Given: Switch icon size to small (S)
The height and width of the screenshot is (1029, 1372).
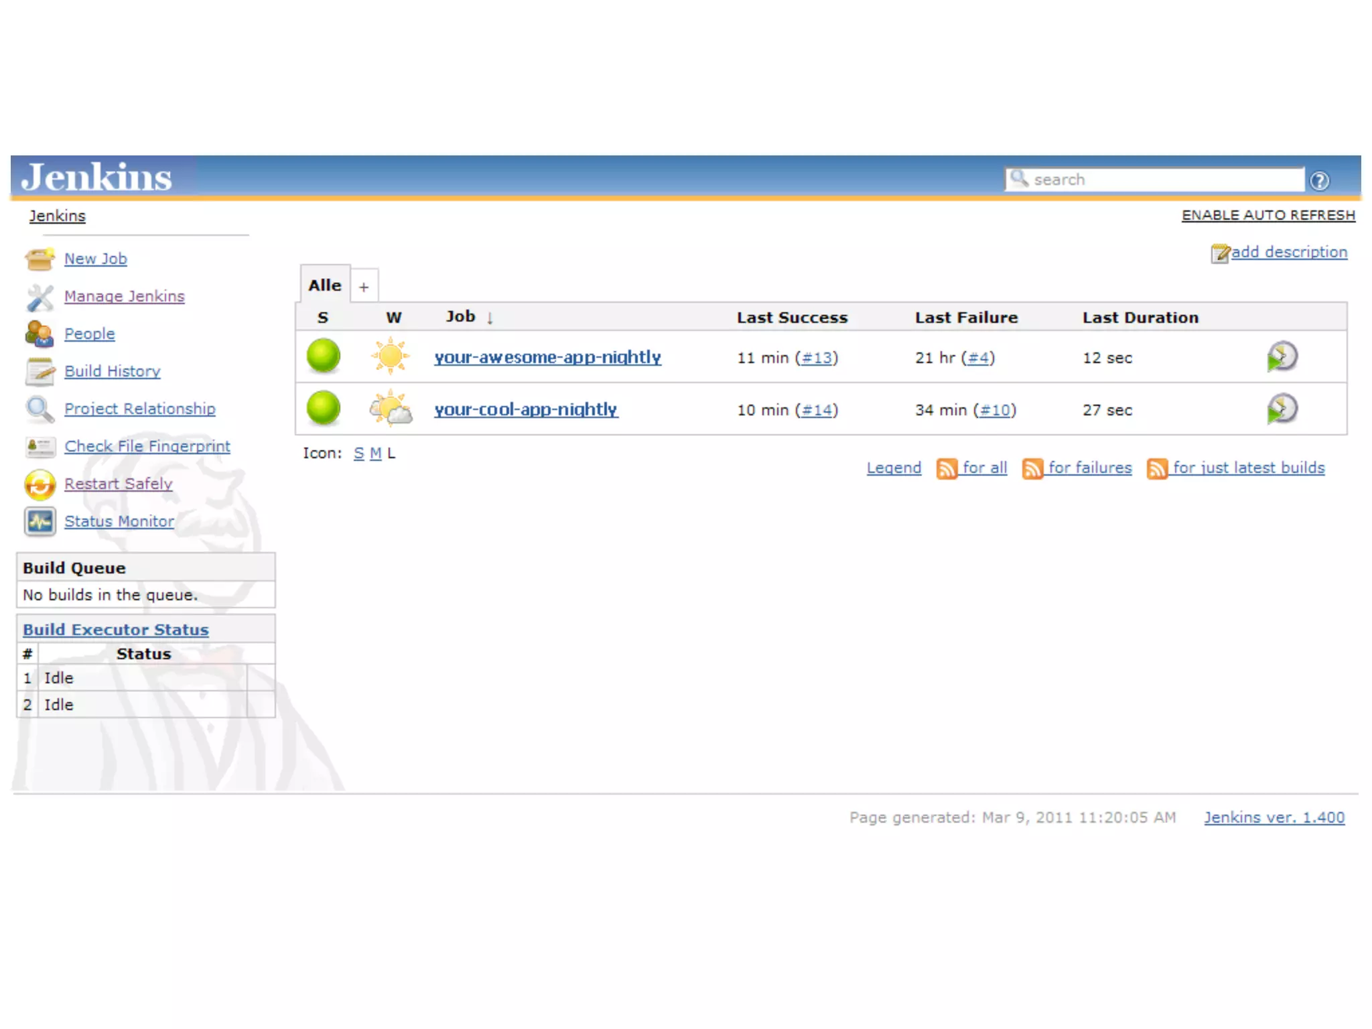Looking at the screenshot, I should tap(358, 454).
